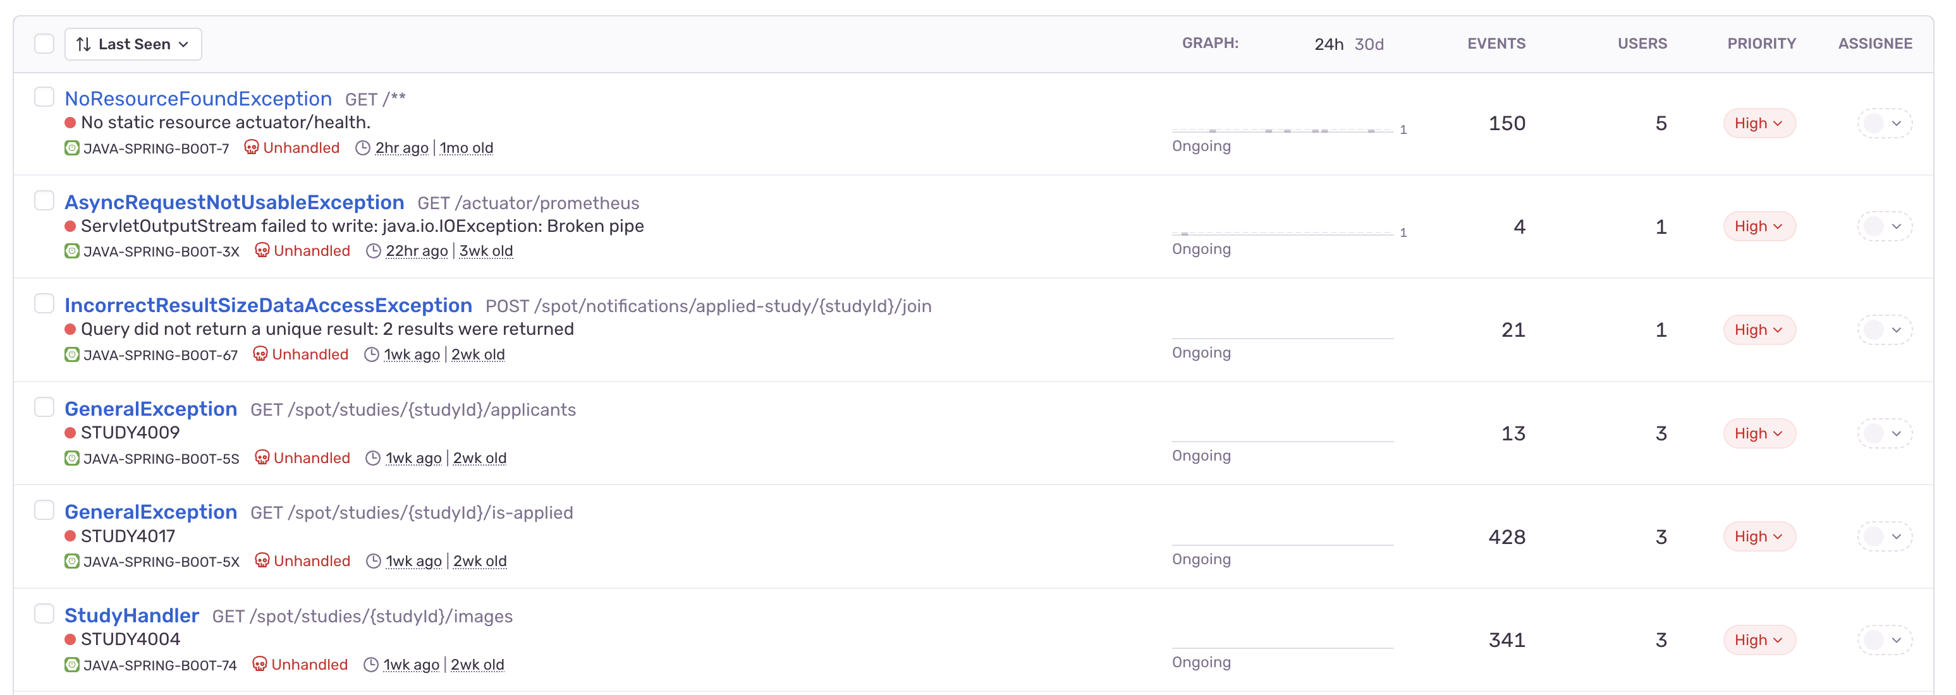Tick the StudyHandler issue checkbox

[x=44, y=613]
